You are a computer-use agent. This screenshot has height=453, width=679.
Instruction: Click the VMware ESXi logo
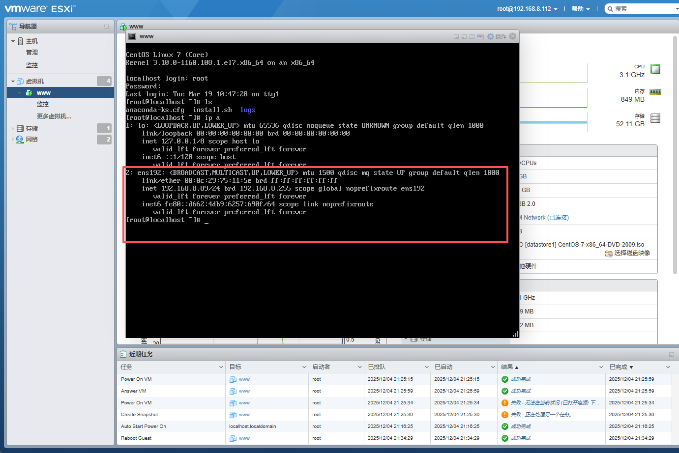tap(40, 9)
